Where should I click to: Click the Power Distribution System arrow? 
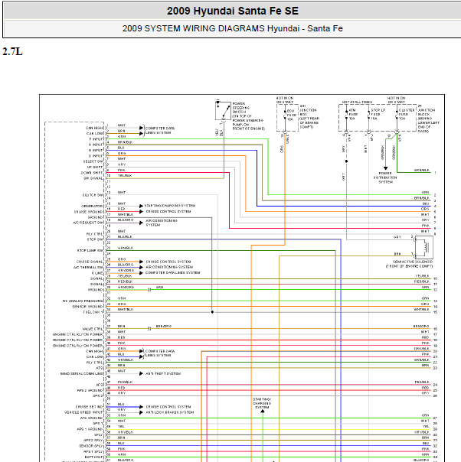(x=384, y=168)
